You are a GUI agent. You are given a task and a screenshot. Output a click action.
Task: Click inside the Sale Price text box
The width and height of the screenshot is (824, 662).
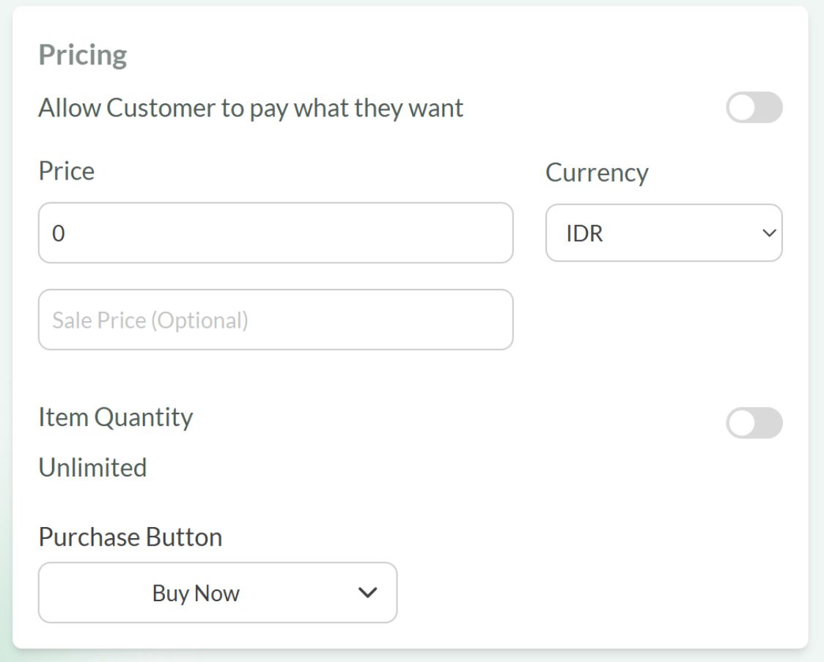[x=276, y=319]
